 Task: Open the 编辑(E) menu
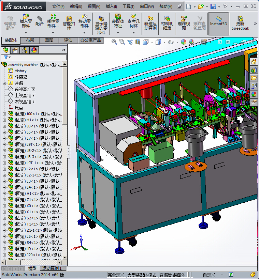[x=76, y=6]
